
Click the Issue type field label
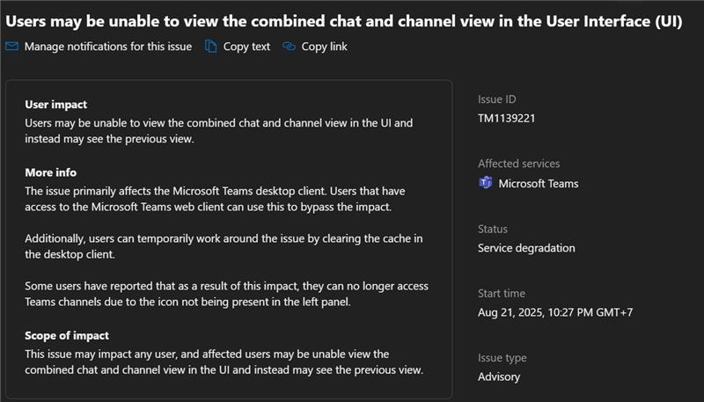(502, 358)
